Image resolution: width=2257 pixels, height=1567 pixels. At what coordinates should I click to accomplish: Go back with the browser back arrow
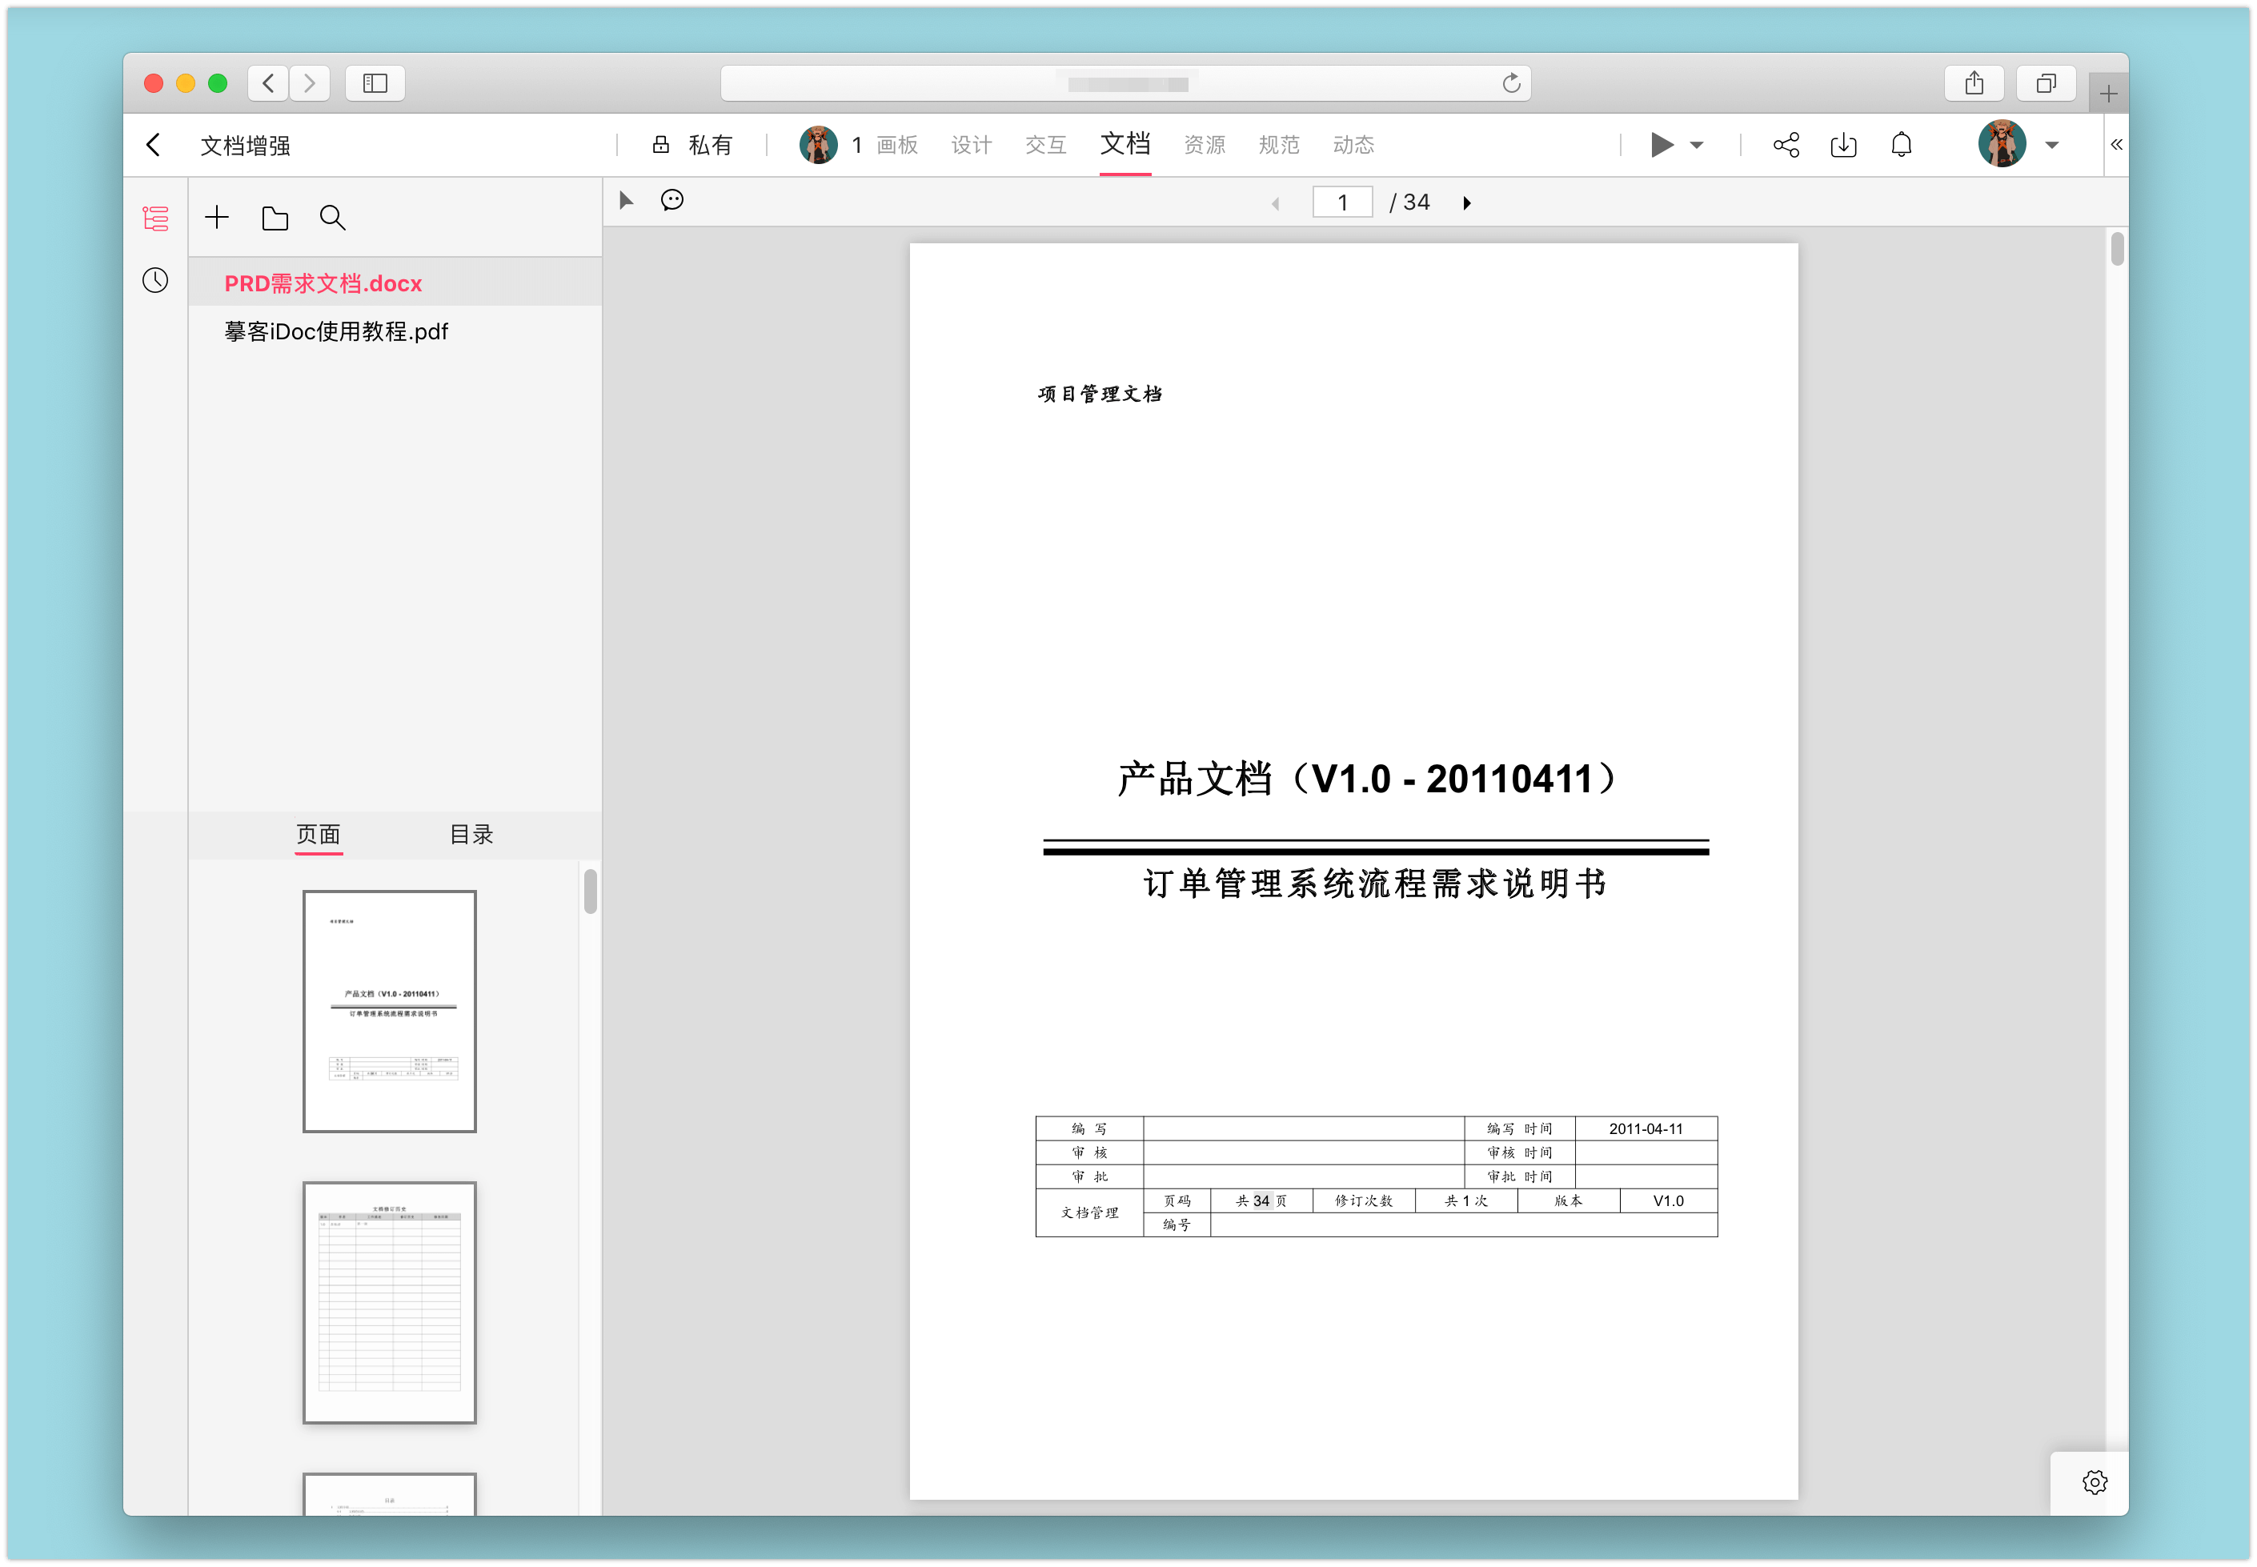(268, 83)
